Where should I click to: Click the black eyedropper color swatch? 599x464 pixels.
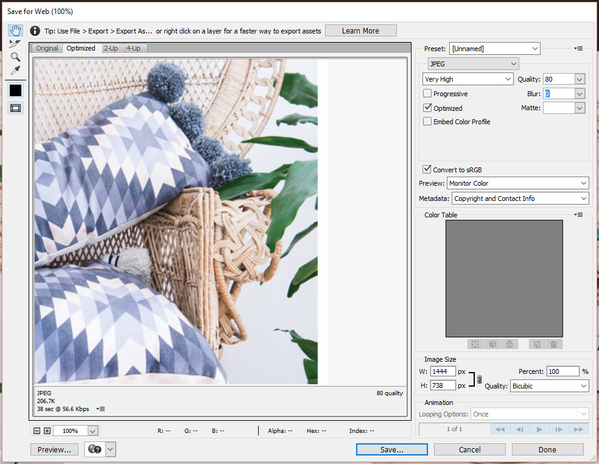coord(15,90)
